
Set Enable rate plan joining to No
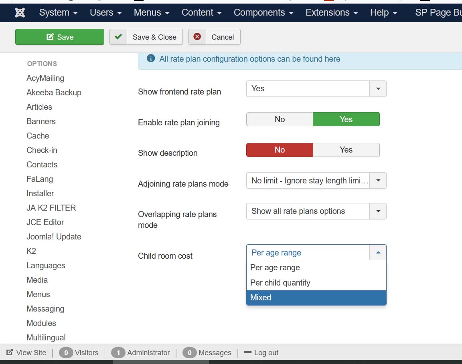coord(280,119)
